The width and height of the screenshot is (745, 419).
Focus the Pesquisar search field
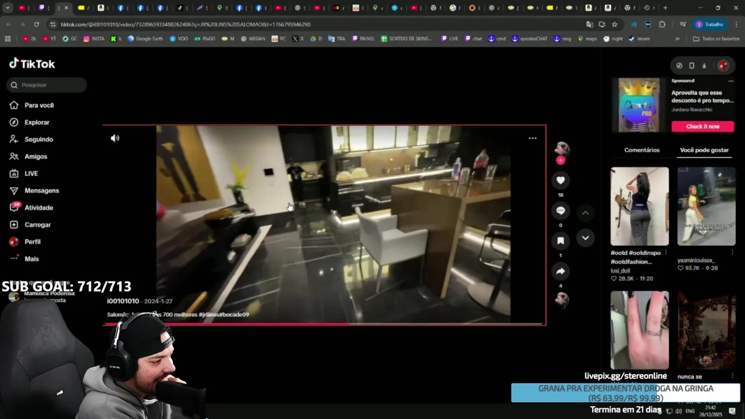pyautogui.click(x=47, y=85)
